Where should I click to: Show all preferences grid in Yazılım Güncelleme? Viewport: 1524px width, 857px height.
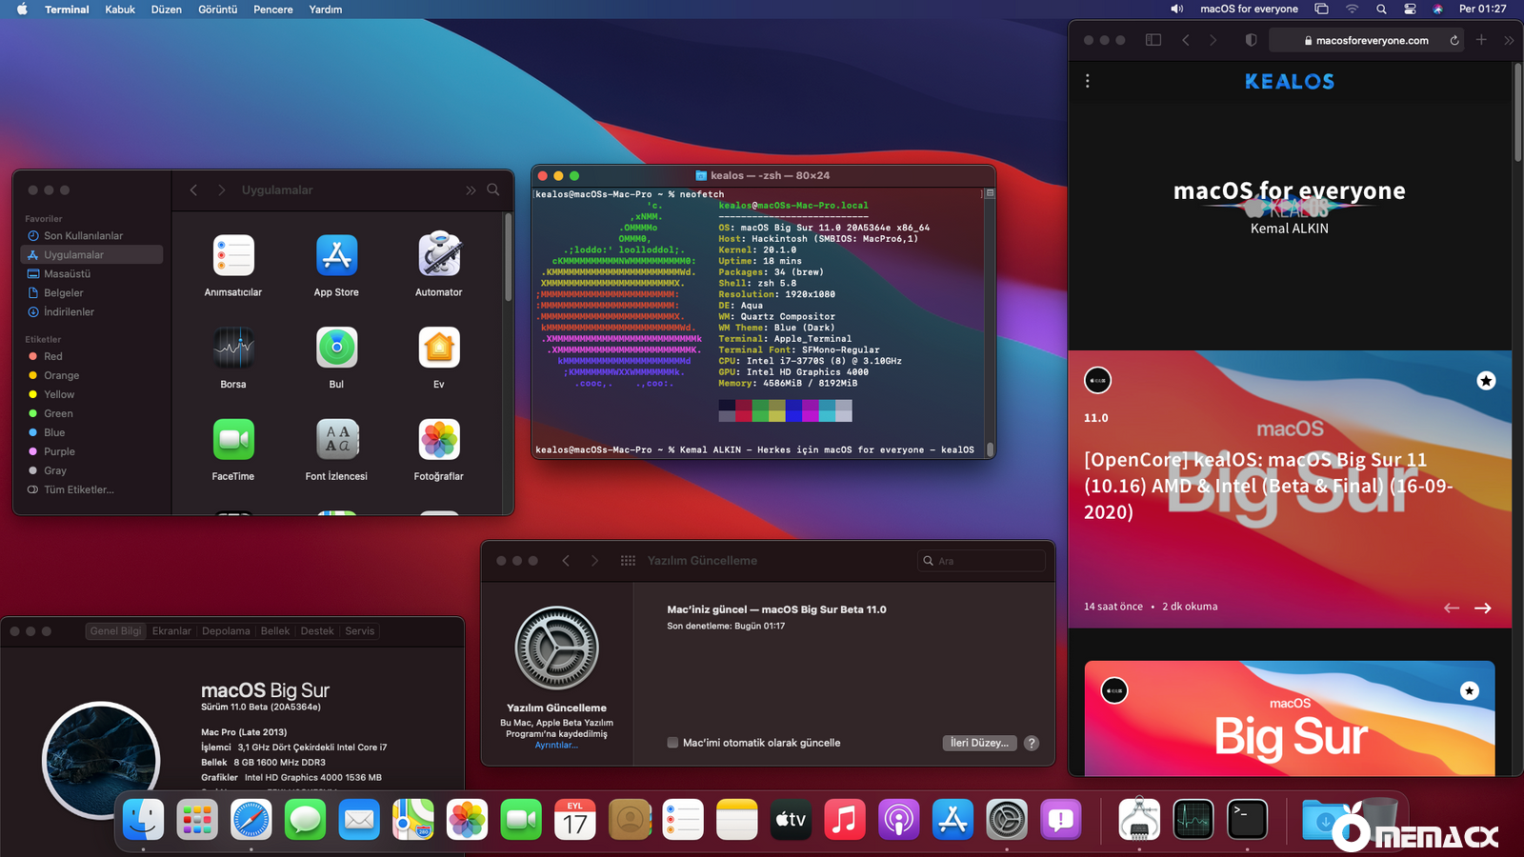click(x=628, y=561)
